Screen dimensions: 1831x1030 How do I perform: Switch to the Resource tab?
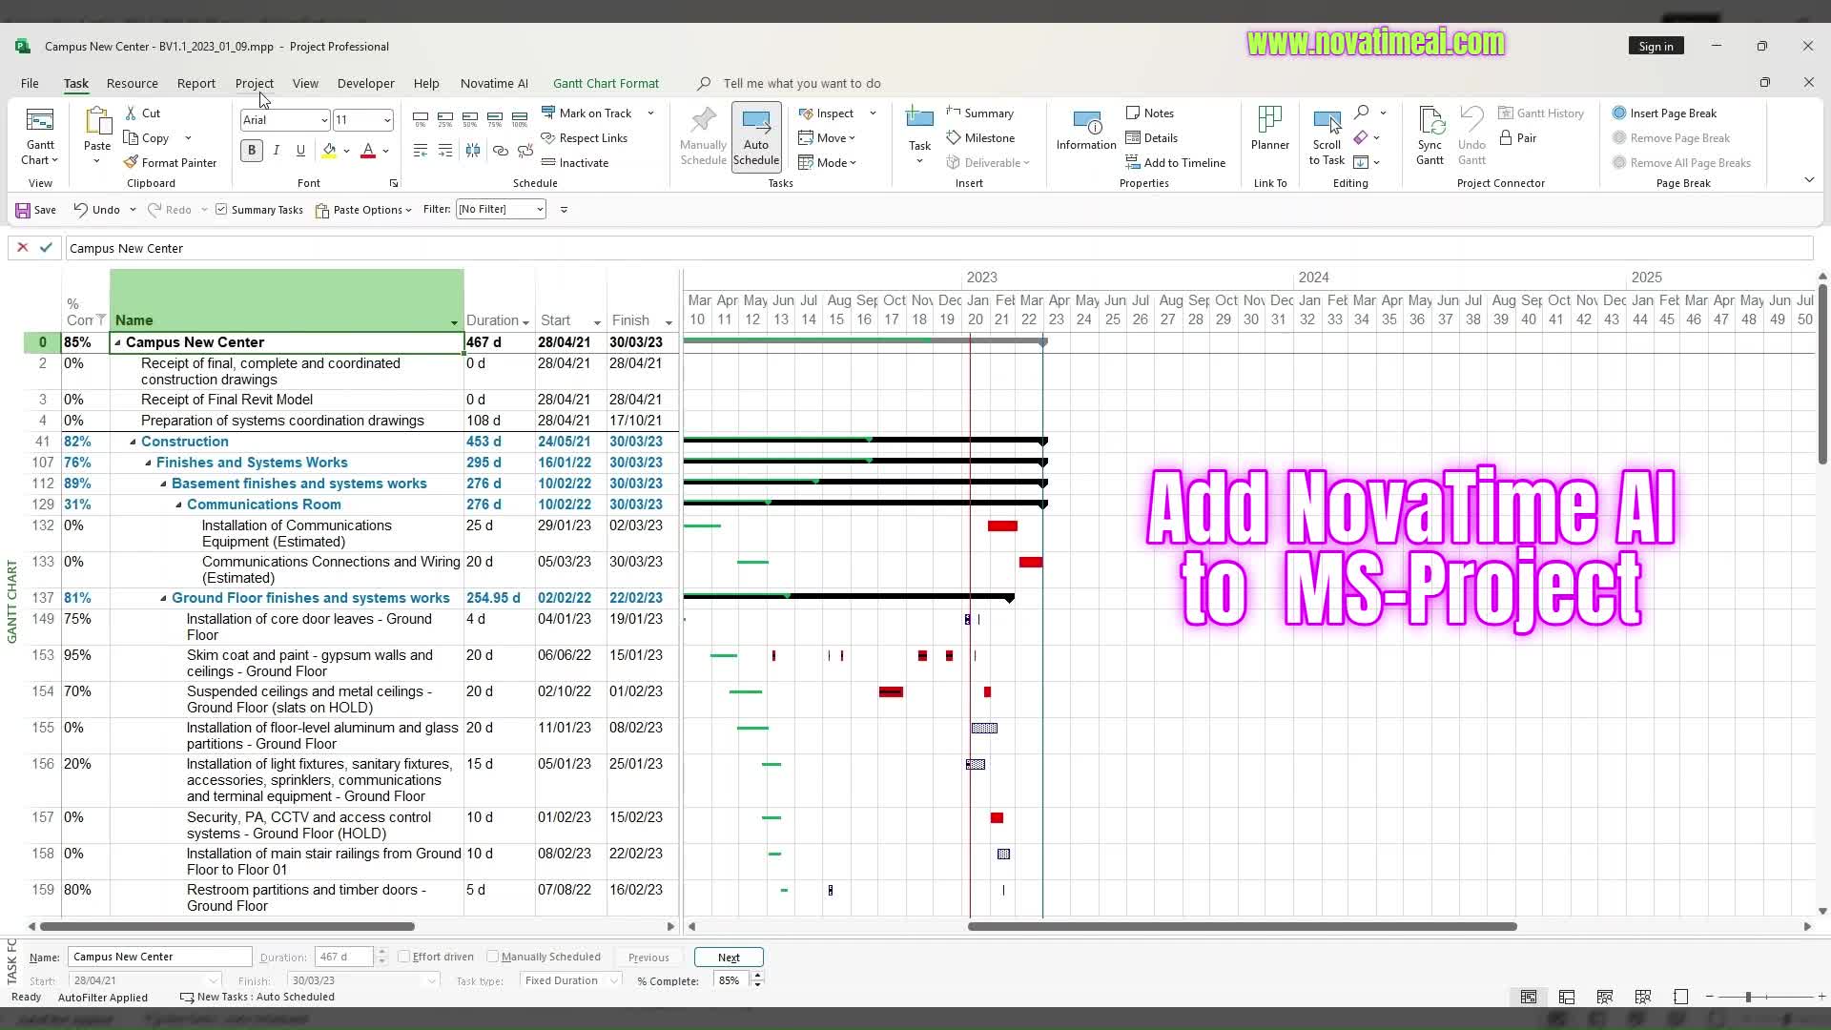[133, 83]
